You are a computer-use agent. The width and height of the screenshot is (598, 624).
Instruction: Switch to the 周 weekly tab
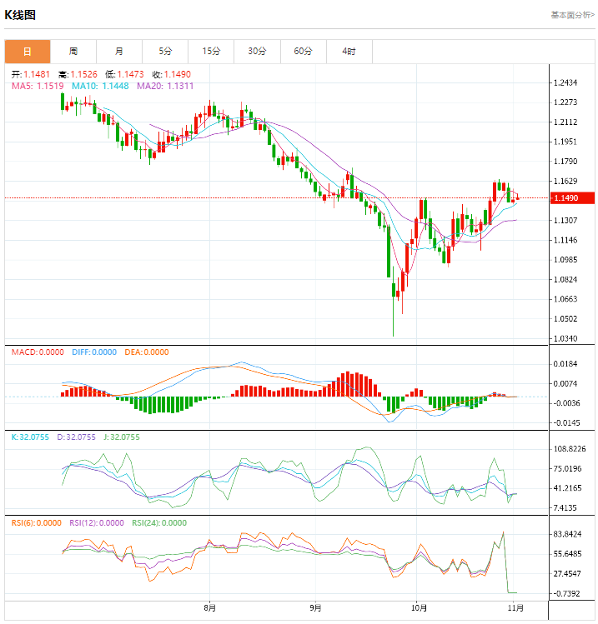pyautogui.click(x=73, y=52)
